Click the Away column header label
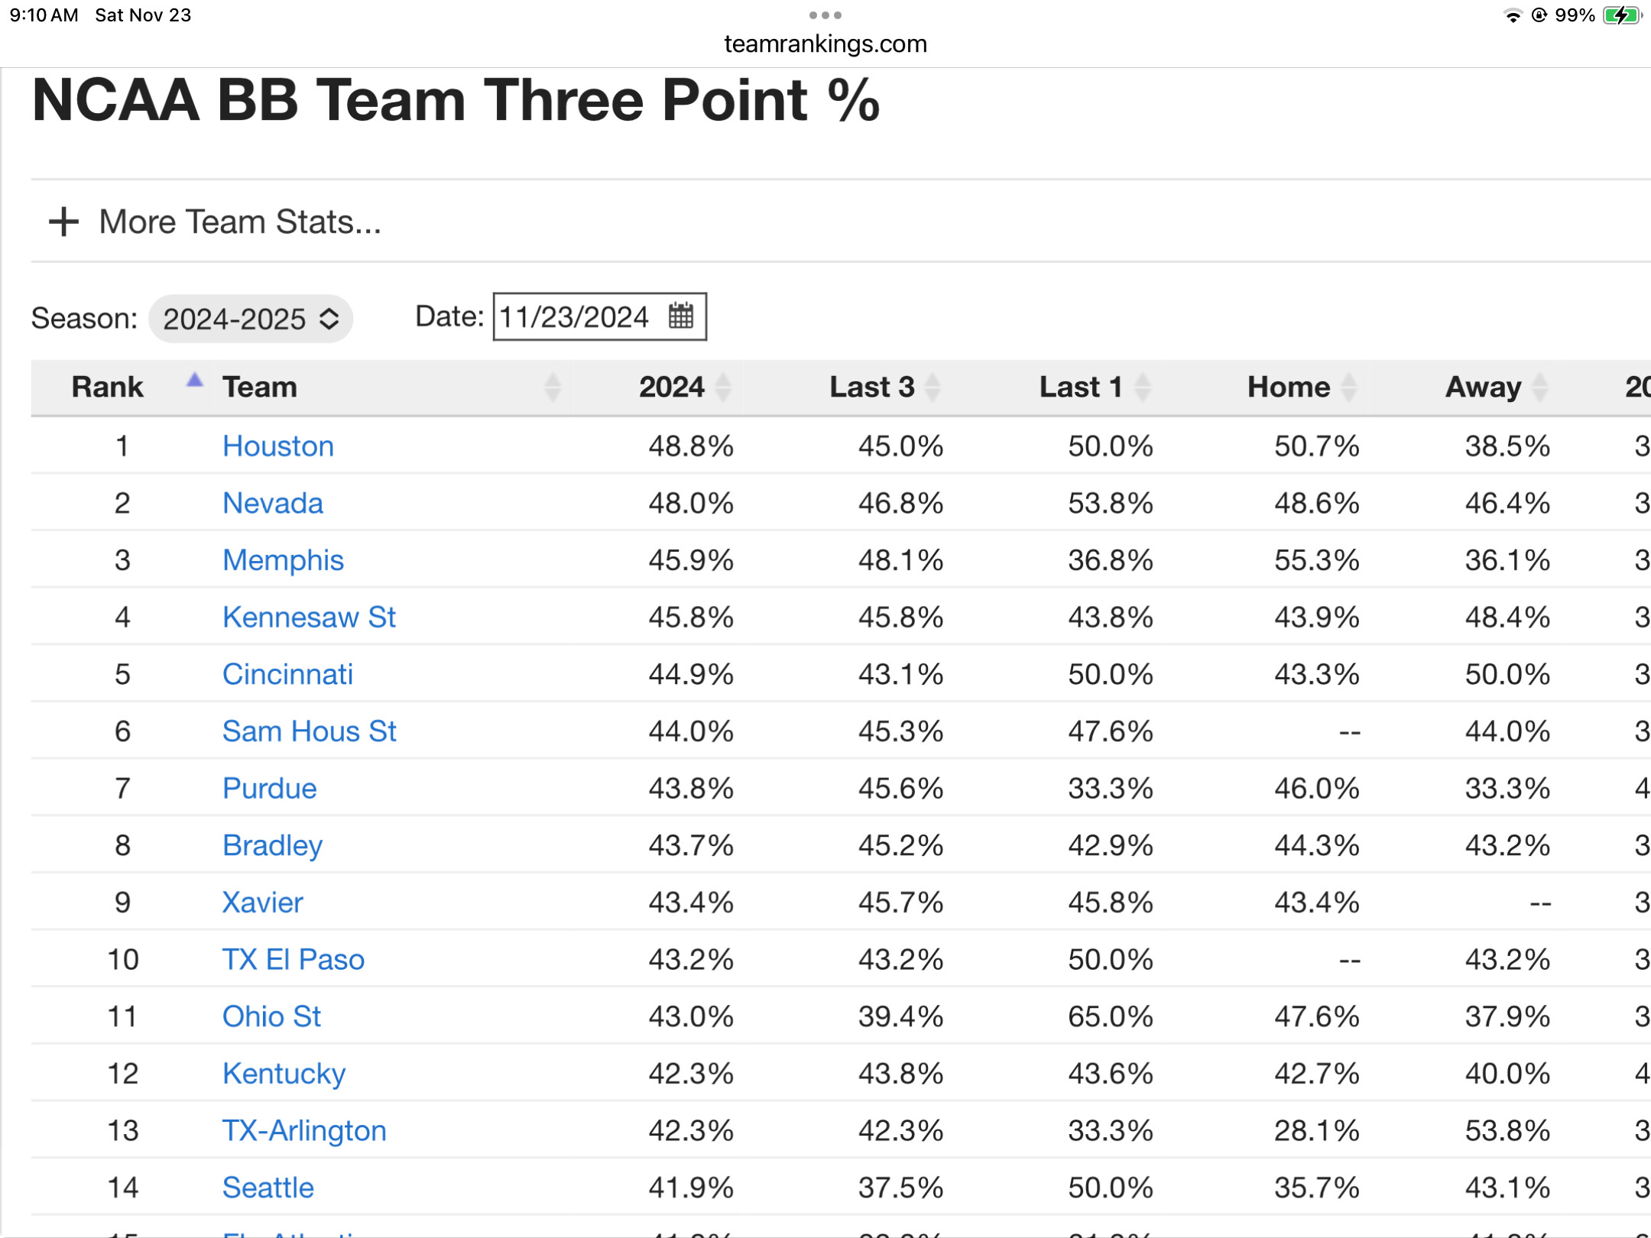1651x1238 pixels. (1483, 387)
